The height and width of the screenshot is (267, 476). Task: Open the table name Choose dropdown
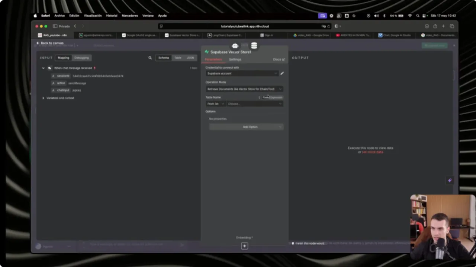pos(255,104)
